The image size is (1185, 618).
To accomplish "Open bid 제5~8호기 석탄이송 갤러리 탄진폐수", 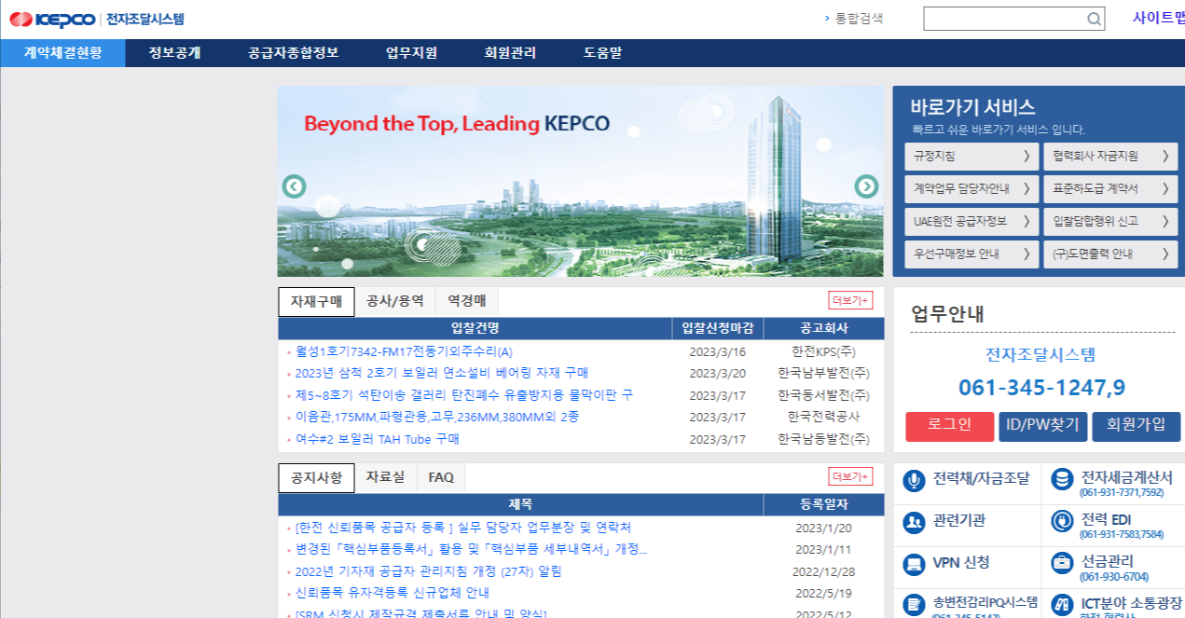I will tap(464, 395).
